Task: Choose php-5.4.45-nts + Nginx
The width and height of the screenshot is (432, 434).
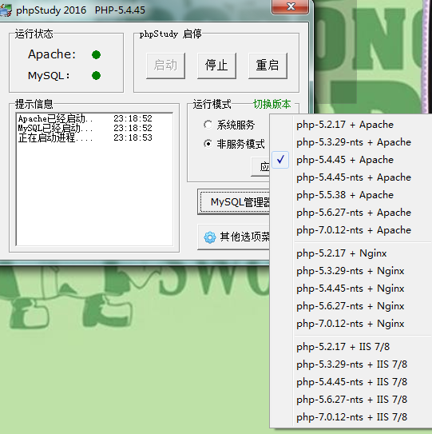Action: (x=351, y=289)
